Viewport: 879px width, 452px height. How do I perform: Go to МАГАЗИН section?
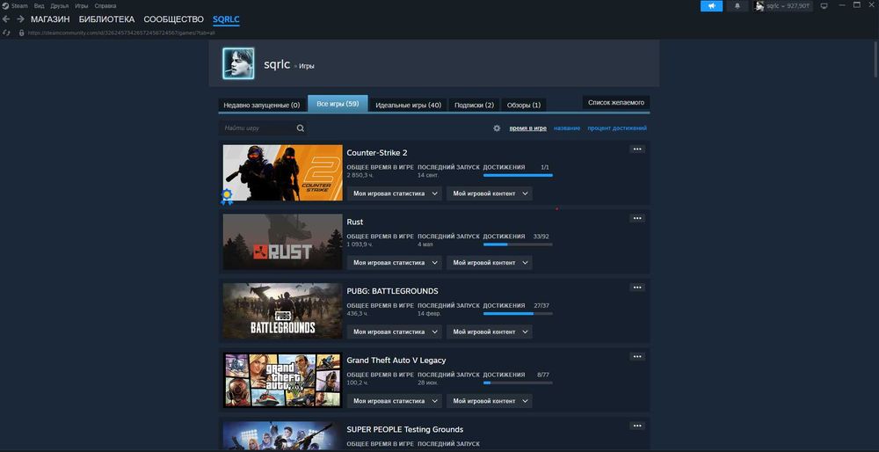(x=50, y=19)
